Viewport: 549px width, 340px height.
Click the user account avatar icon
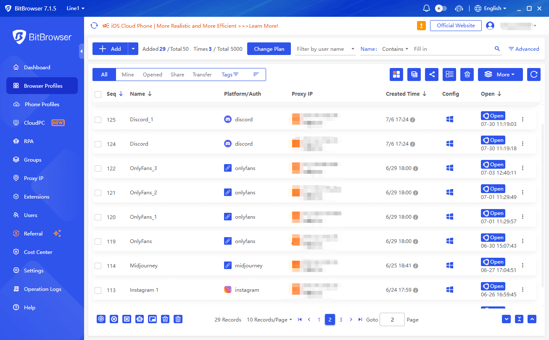pos(490,26)
